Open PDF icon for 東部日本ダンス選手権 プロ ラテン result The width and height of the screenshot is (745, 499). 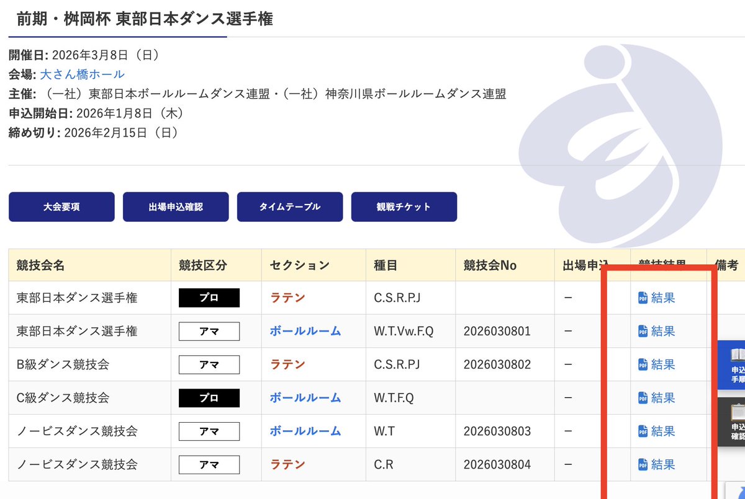[x=643, y=298]
